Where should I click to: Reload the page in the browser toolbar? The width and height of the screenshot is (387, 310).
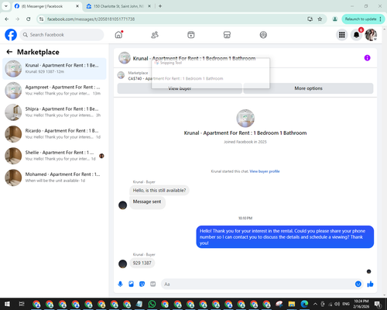tap(29, 19)
